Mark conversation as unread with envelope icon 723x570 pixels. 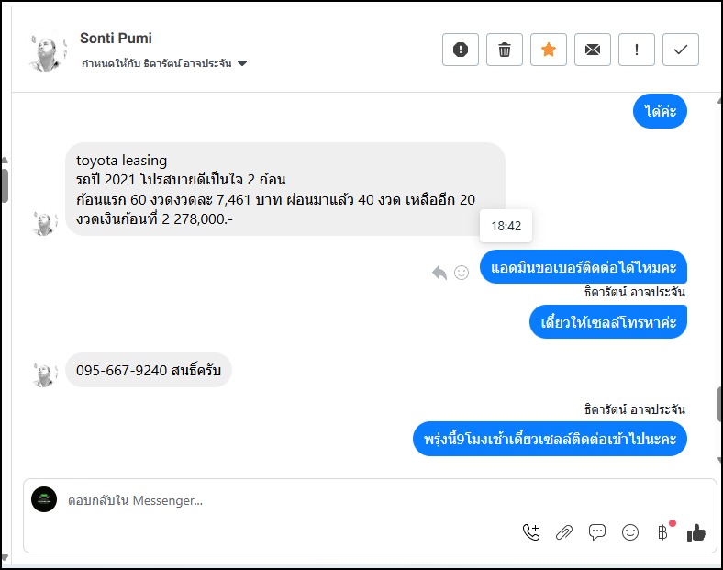[593, 50]
